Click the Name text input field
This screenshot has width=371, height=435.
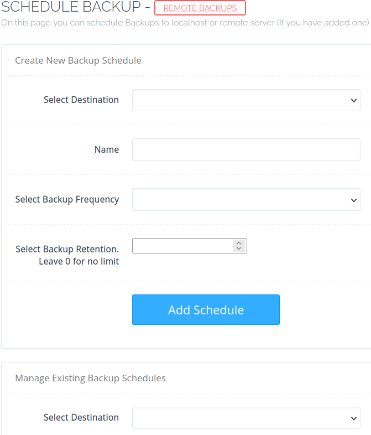coord(246,149)
